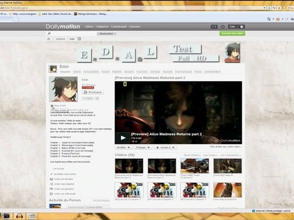The width and height of the screenshot is (294, 220).
Task: Click the créer une playlist icon
Action: pos(51,184)
